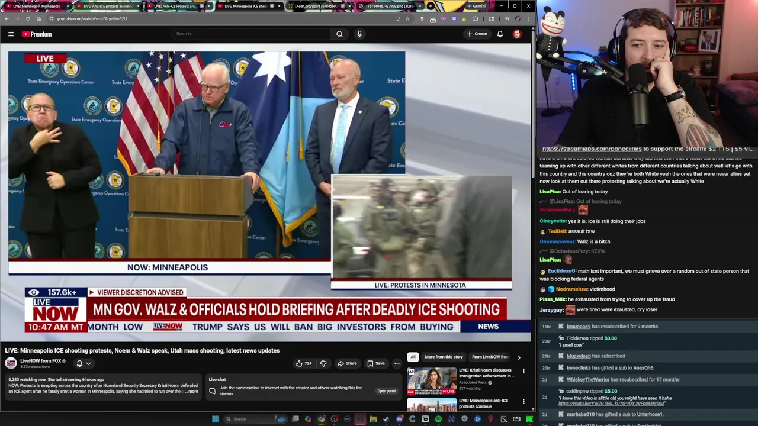This screenshot has width=758, height=426.
Task: Click the YouTube search magnifier button
Action: point(339,34)
